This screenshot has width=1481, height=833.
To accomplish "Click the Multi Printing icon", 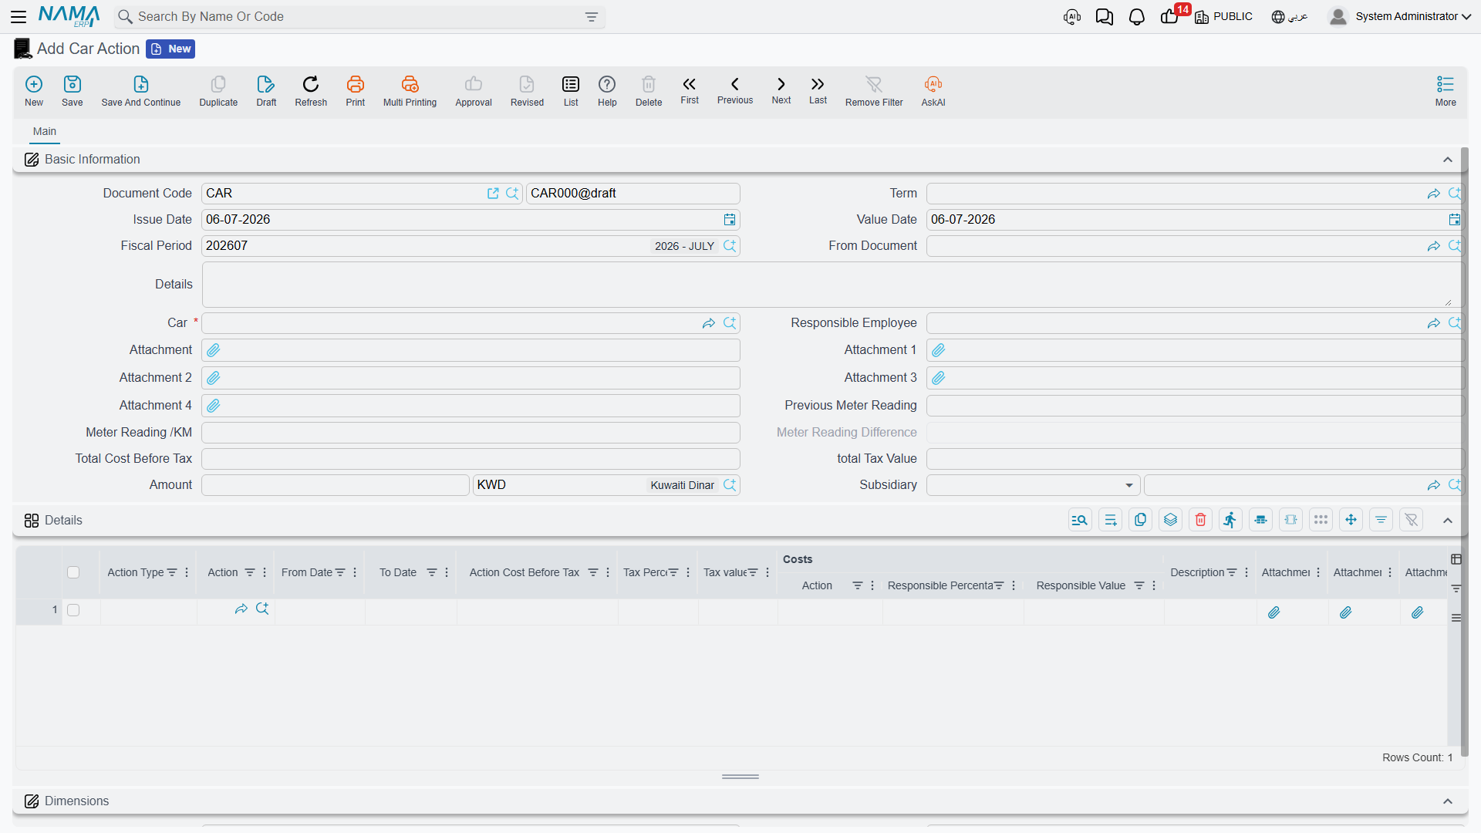I will point(410,84).
